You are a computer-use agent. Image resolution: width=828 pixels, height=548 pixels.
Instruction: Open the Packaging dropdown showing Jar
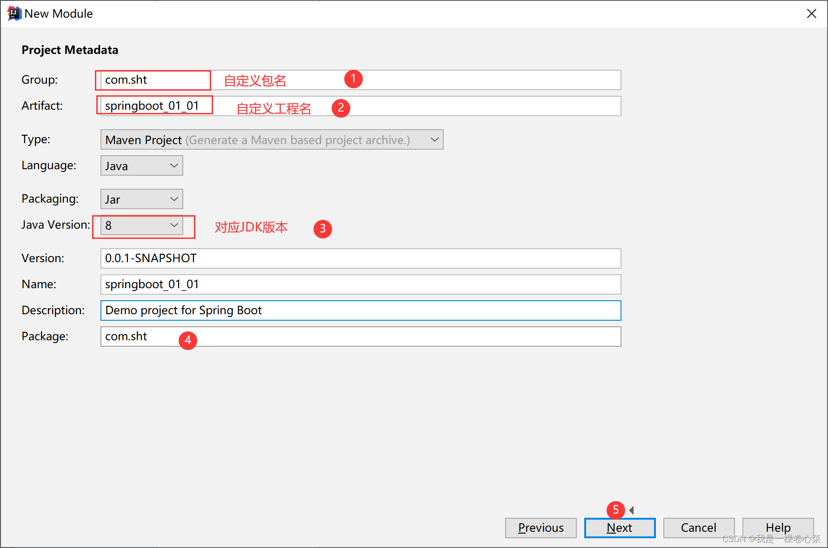coord(141,199)
